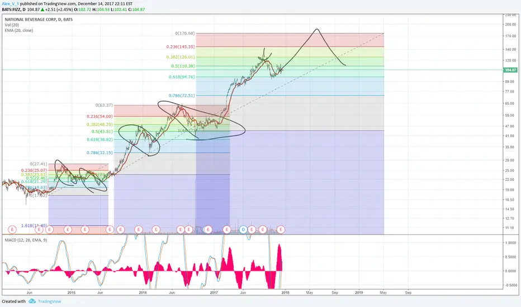Click the 200.00 price axis label

point(510,25)
